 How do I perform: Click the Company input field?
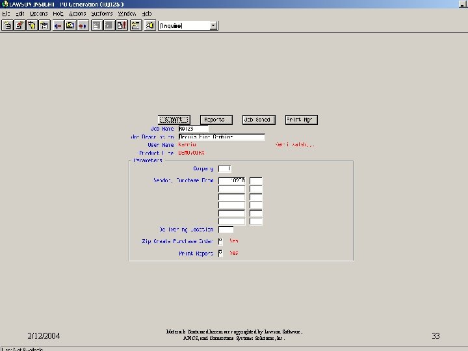(x=225, y=169)
